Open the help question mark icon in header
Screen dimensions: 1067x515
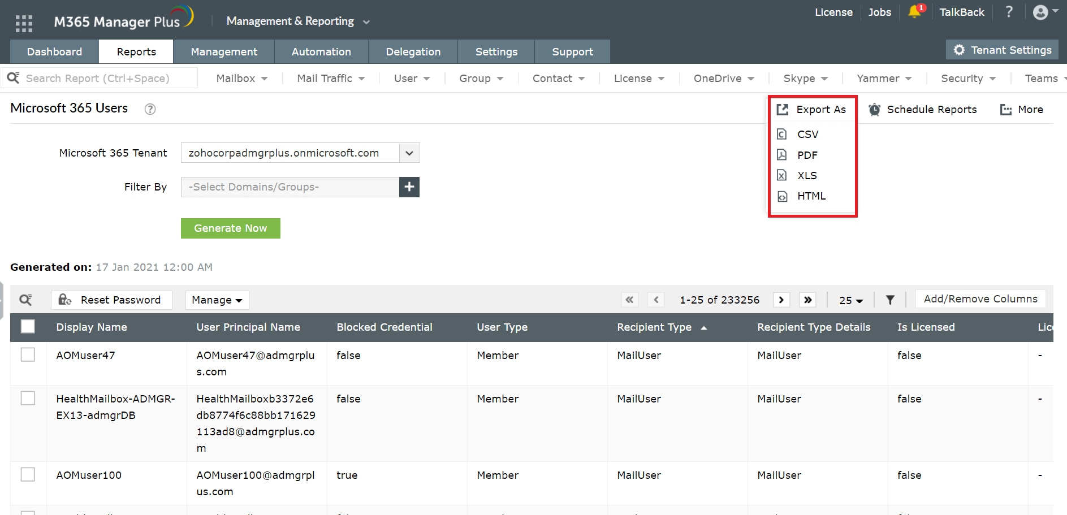point(1009,12)
